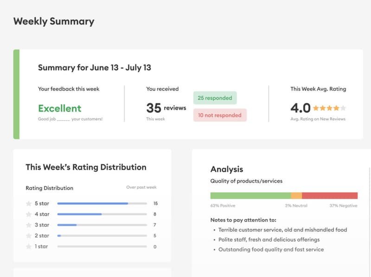Viewport: 371px width, 277px height.
Task: Click the star icon beside 4 star
Action: tap(29, 214)
